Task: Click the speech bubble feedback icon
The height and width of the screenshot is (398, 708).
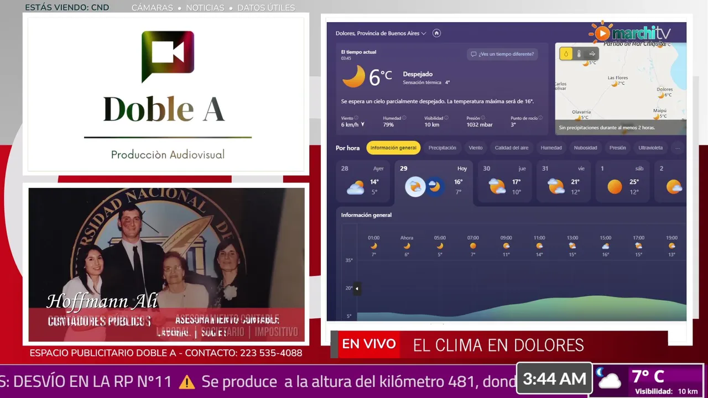Action: coord(473,54)
